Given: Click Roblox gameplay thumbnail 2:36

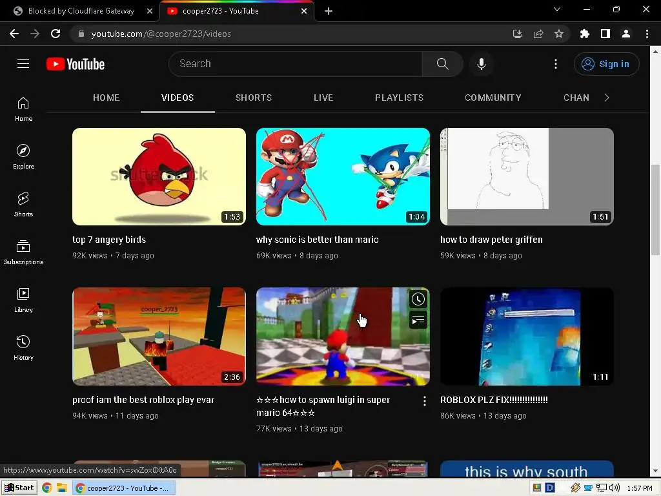Looking at the screenshot, I should coord(159,336).
